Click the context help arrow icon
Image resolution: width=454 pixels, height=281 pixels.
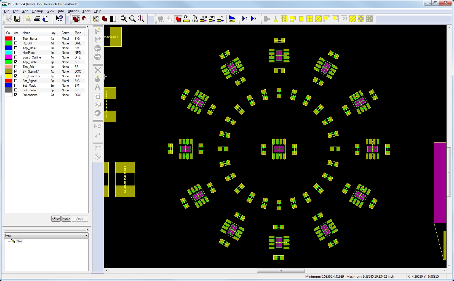[59, 18]
